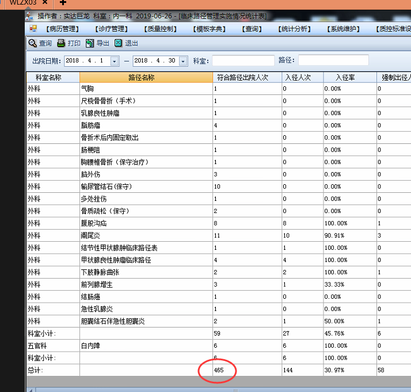Select the 肠梗阻 row
Viewport: 411px width, 392px height.
click(x=219, y=150)
